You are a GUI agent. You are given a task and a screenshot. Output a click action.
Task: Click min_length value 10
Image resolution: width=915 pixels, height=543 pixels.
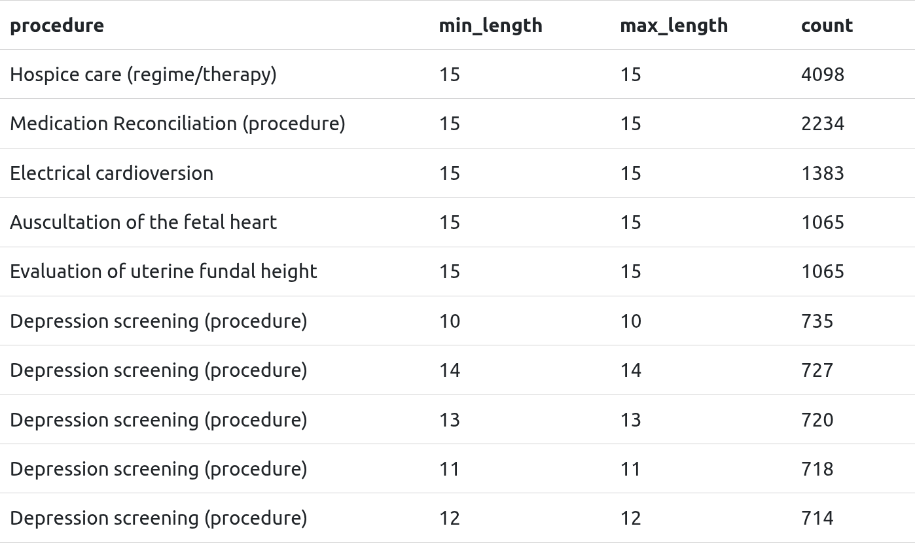point(450,321)
